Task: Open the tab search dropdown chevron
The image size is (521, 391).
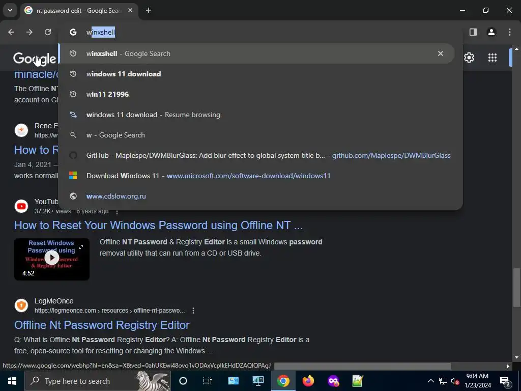Action: click(10, 10)
